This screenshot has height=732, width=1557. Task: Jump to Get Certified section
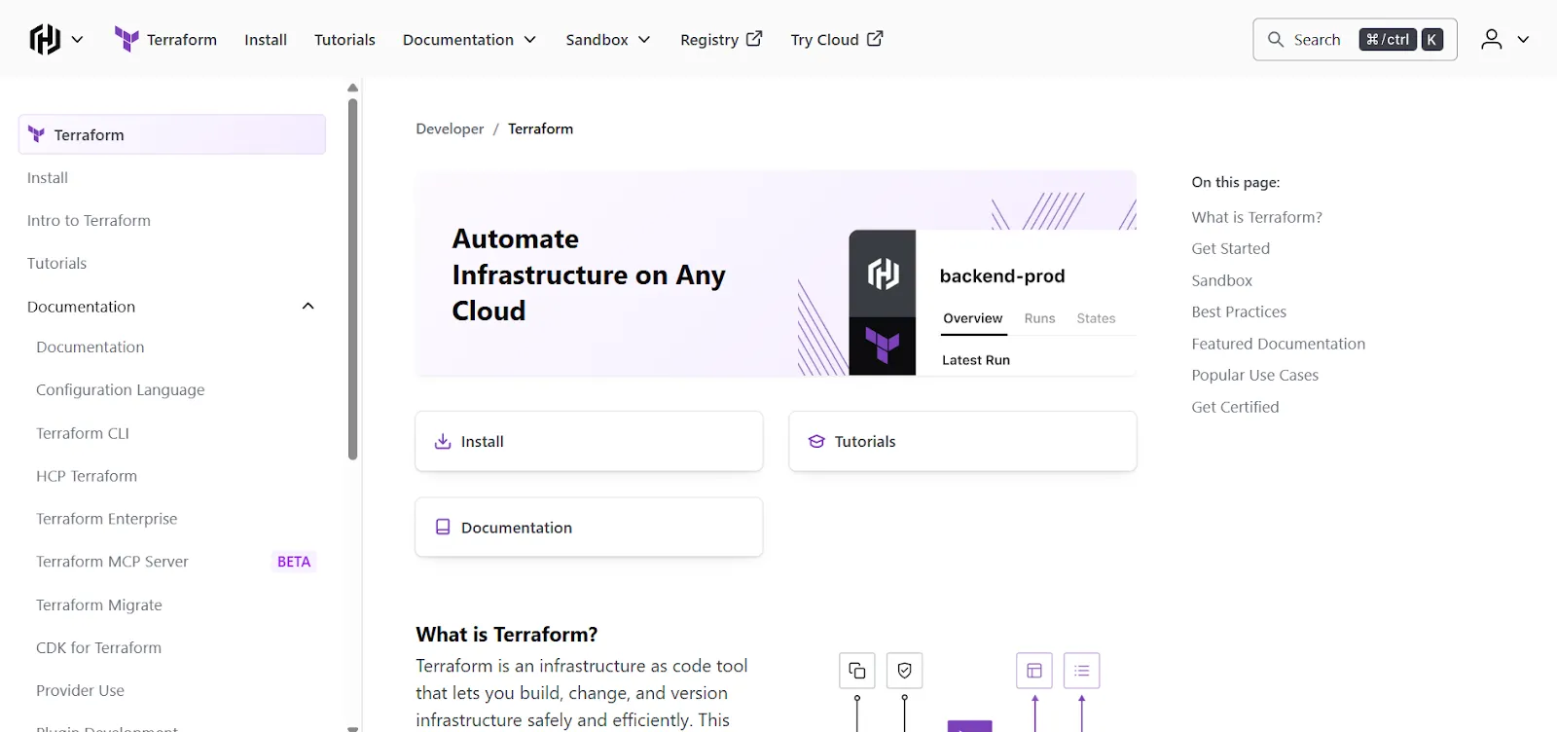pos(1235,407)
